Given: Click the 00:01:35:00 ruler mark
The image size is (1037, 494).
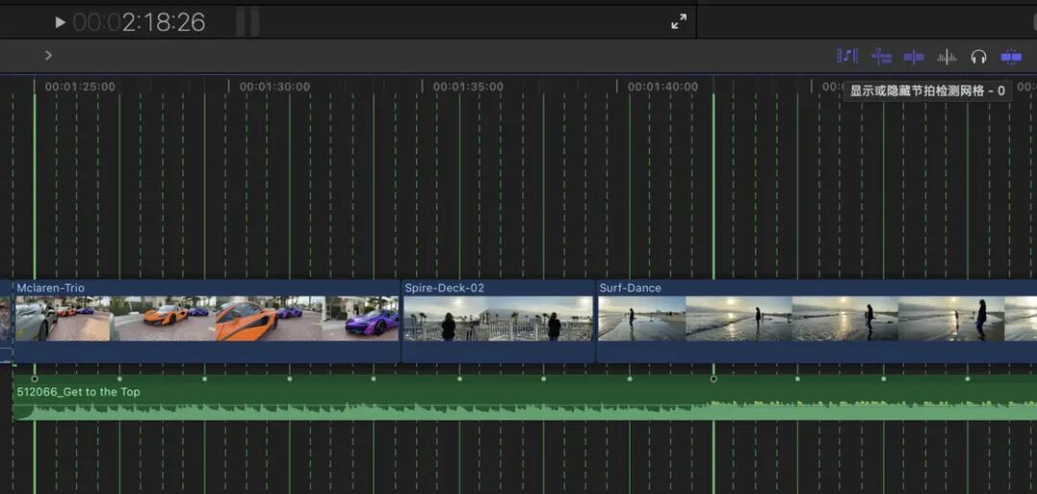Looking at the screenshot, I should (469, 86).
